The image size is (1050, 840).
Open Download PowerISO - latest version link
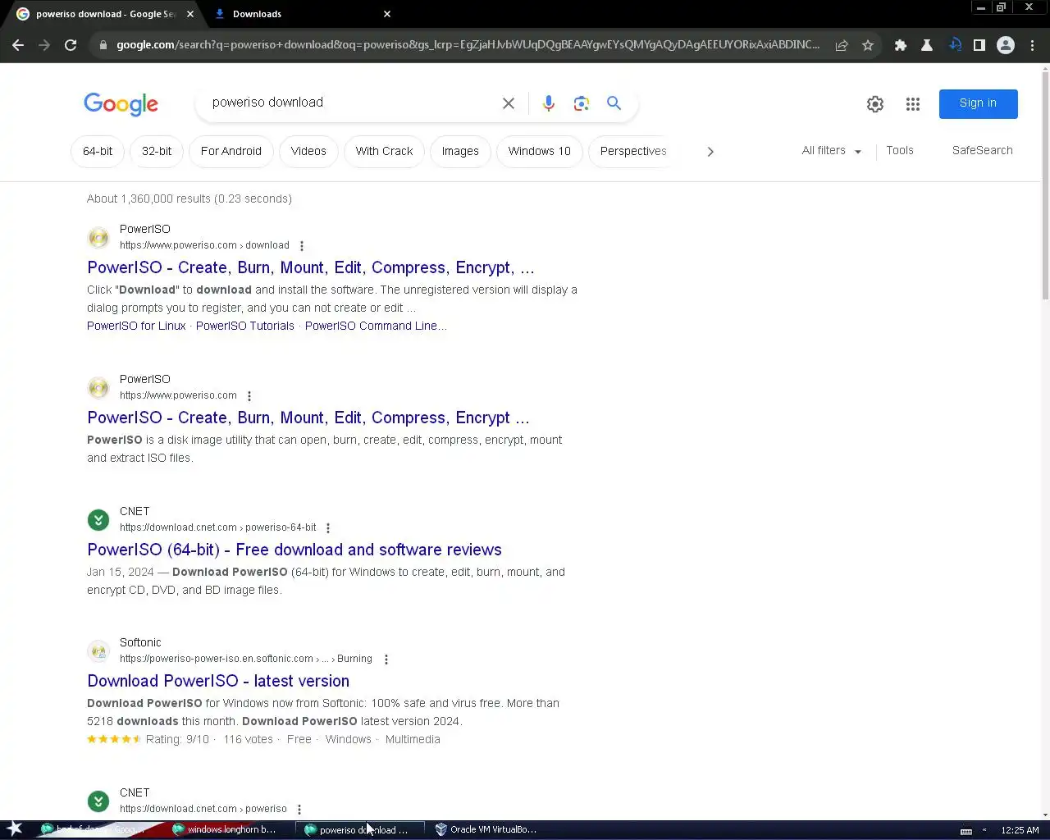(x=218, y=682)
